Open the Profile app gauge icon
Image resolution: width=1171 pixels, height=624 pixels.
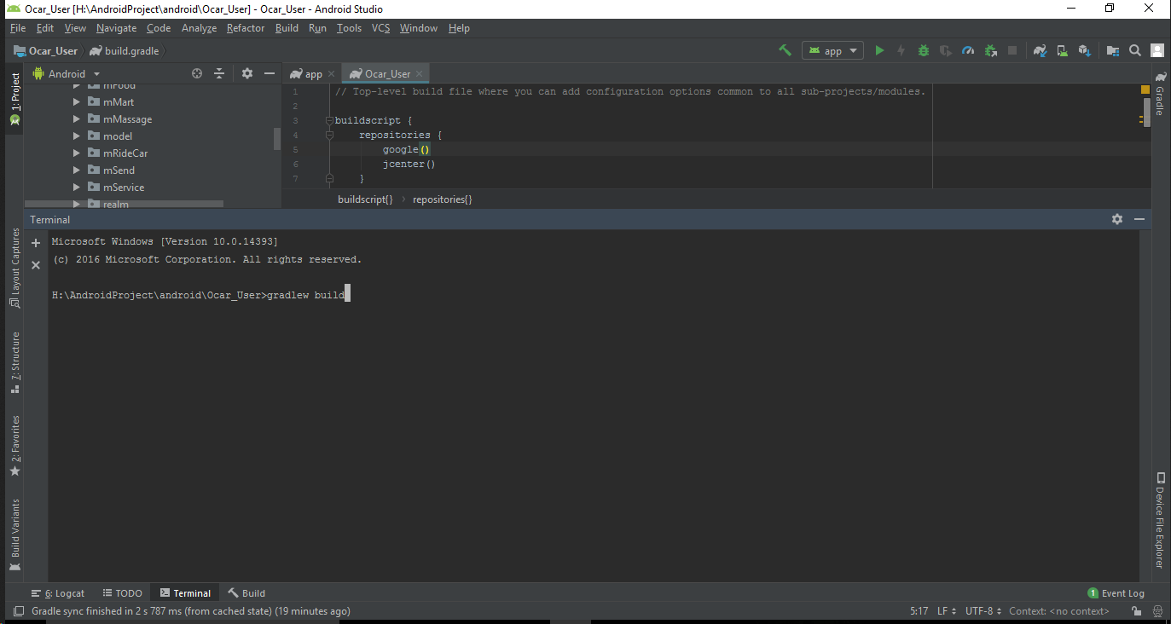coord(968,50)
